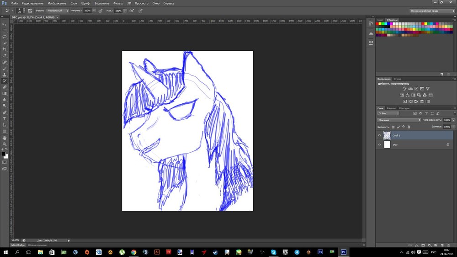Select the Healing Brush tool
Viewport: 457px width, 257px height.
click(x=5, y=63)
